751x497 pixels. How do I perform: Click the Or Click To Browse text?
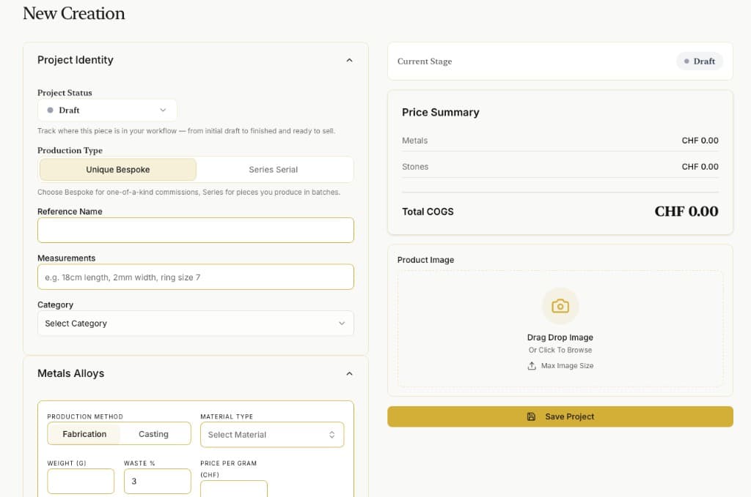560,351
